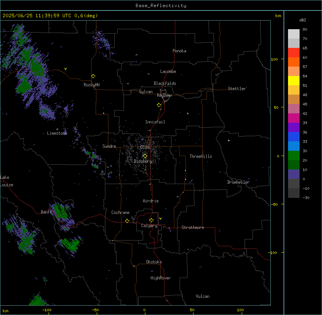Click the yellow diamond marker below Cochrane
The image size is (322, 315).
pos(127,221)
